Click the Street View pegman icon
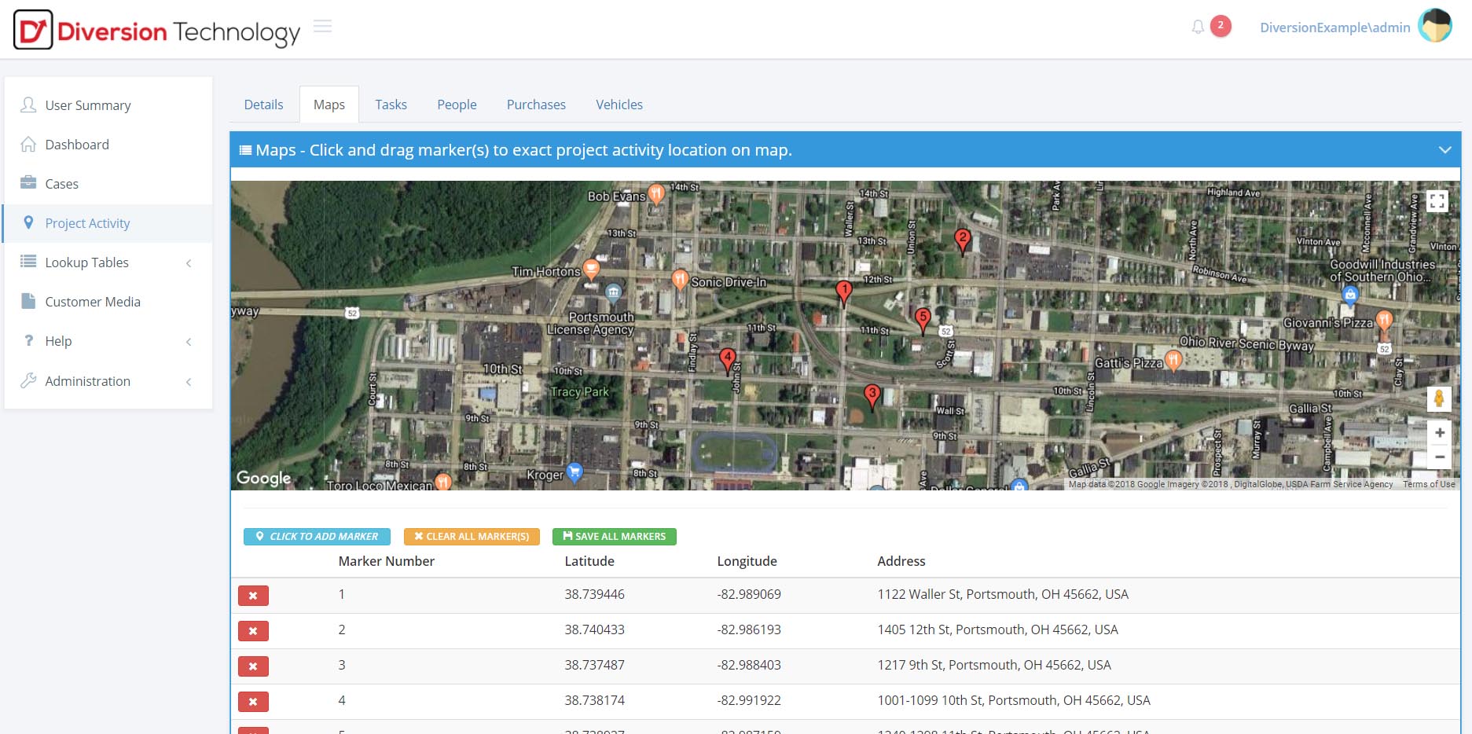The height and width of the screenshot is (734, 1472). pos(1438,399)
